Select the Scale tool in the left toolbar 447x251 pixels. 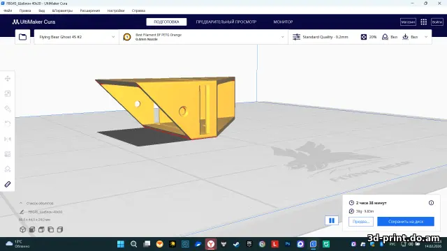8,93
